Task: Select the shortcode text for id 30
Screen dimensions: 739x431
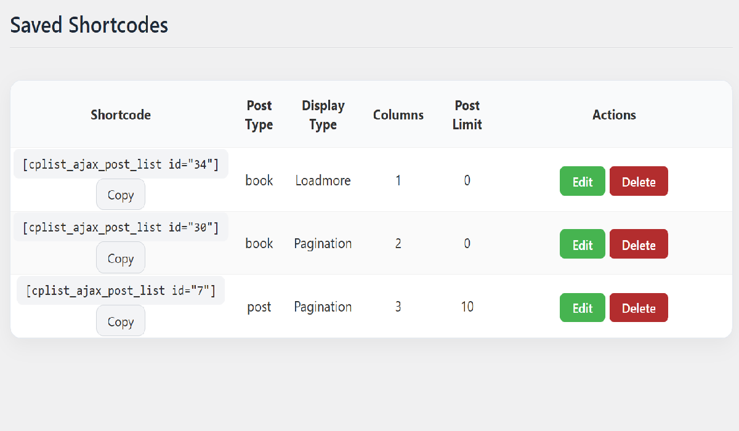Action: pos(120,227)
